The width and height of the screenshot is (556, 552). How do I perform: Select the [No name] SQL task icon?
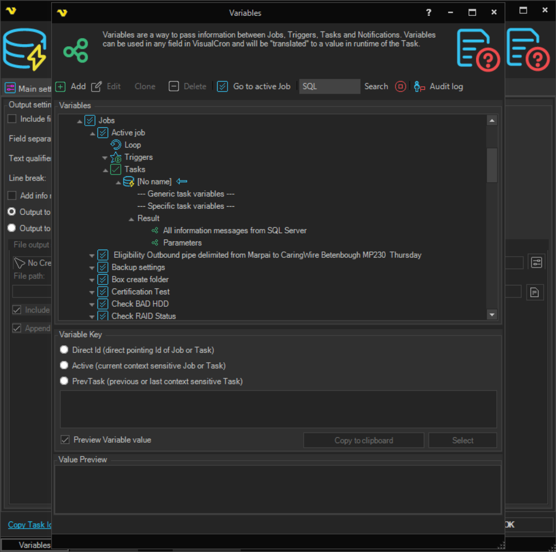[x=128, y=182]
